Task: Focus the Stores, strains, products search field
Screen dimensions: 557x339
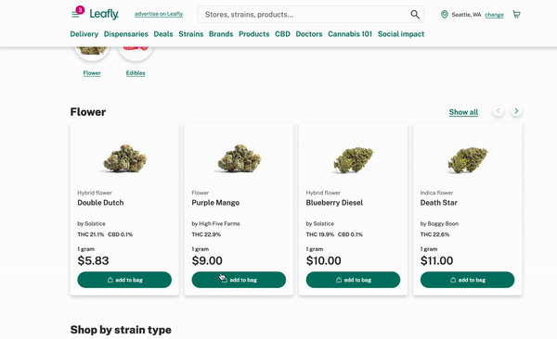Action: [x=305, y=15]
